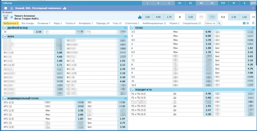
Task: Switch to Все исходы tab
Action: (x=28, y=23)
